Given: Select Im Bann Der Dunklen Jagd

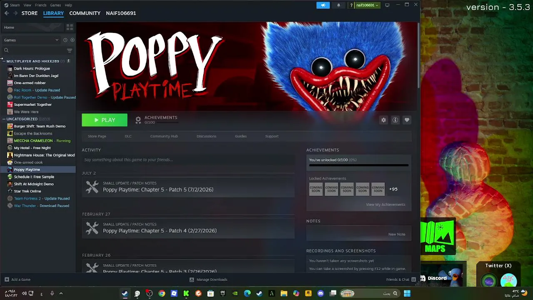Looking at the screenshot, I should [x=36, y=76].
